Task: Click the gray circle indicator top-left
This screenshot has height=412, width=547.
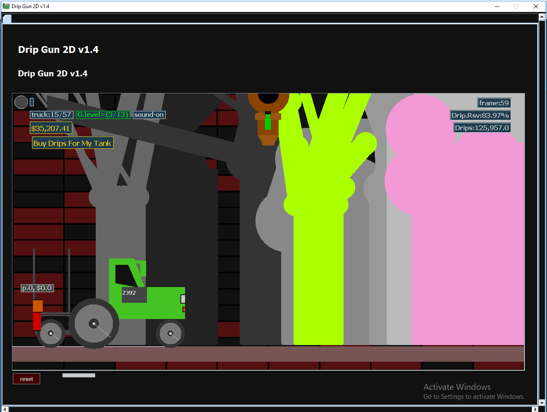Action: point(21,102)
